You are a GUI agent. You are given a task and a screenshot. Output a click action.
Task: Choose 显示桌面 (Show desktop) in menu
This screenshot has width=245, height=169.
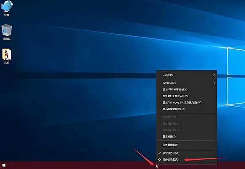click(x=187, y=137)
